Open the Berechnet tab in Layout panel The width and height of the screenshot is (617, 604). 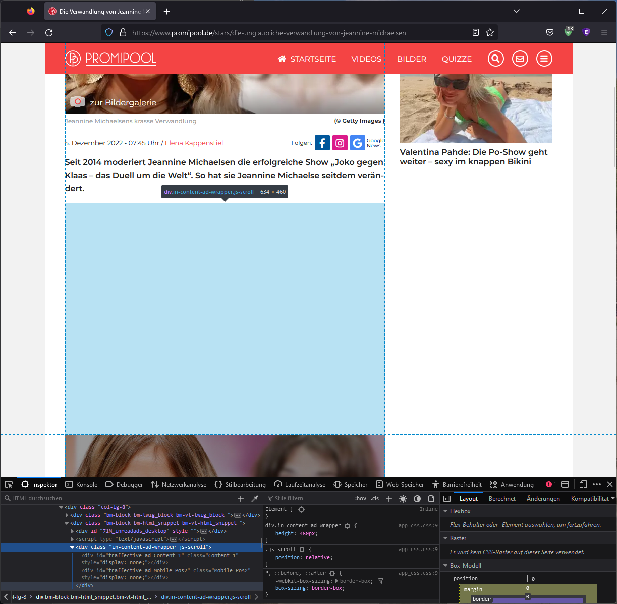502,498
